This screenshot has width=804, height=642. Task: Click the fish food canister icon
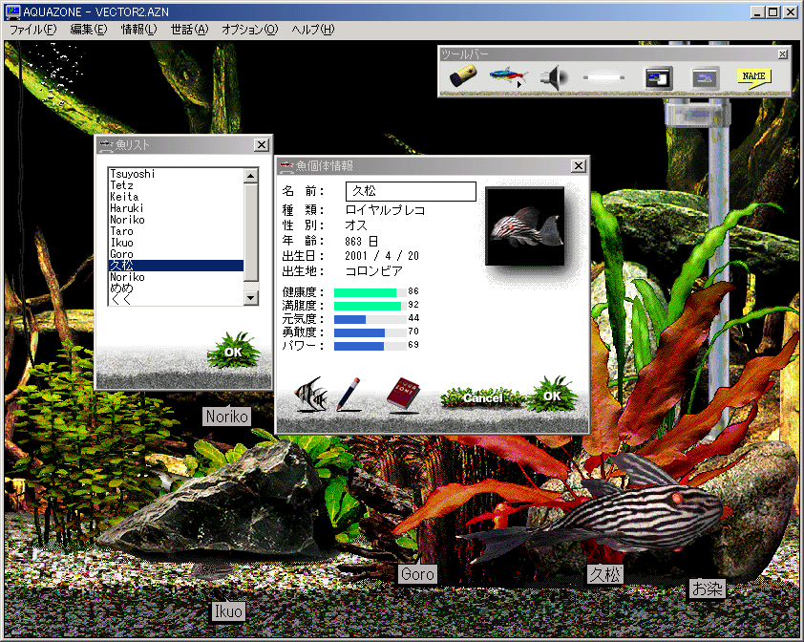coord(462,77)
